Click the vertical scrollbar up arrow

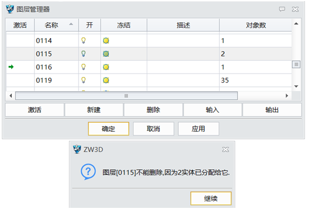(296, 24)
